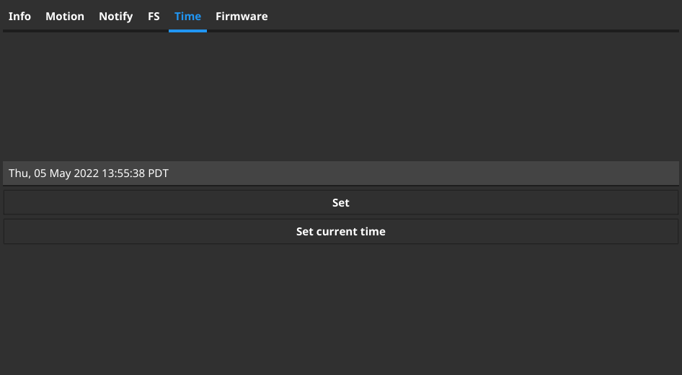Show device details via Info tab
The height and width of the screenshot is (375, 682).
coord(19,16)
